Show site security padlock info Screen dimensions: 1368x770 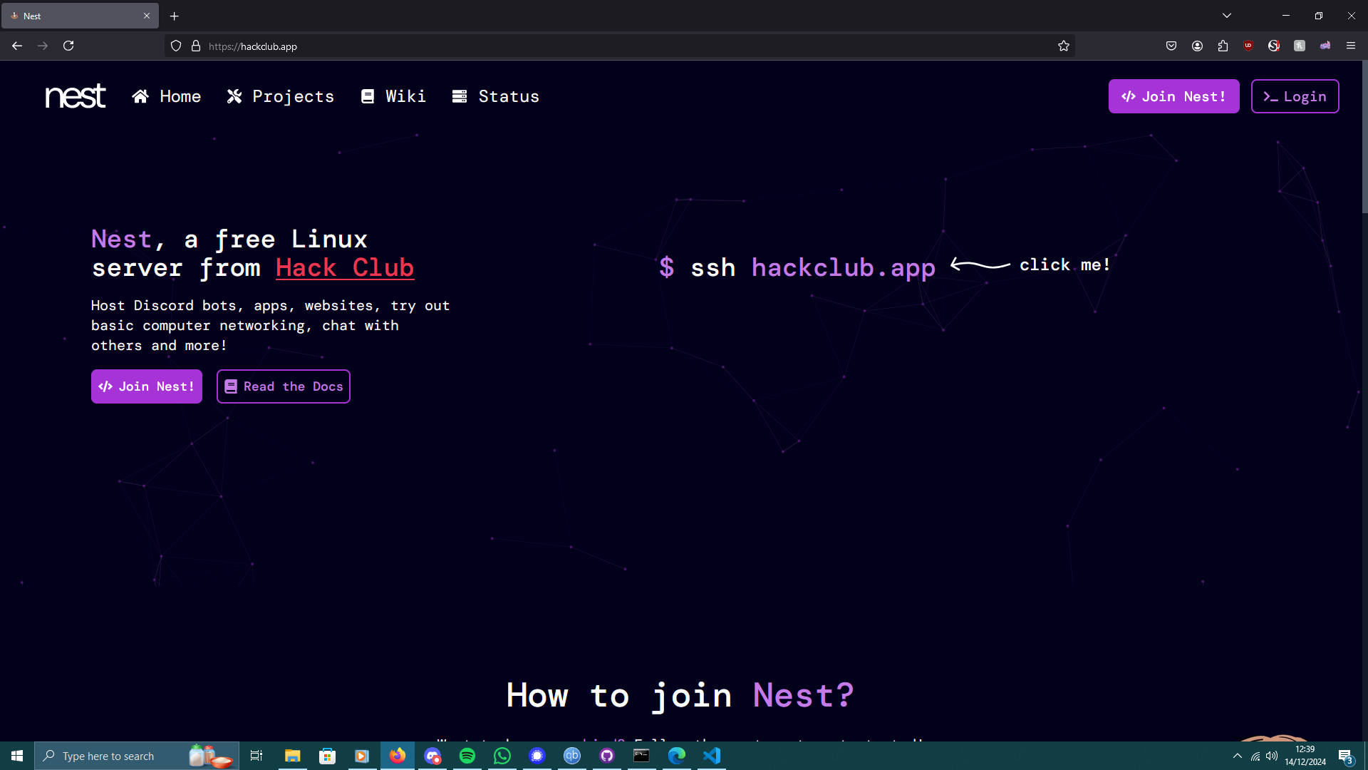tap(196, 46)
